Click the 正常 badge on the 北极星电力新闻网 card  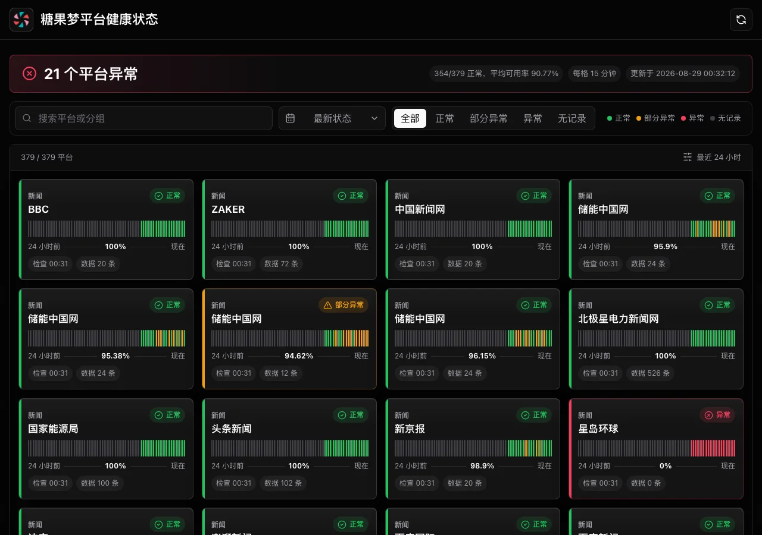click(717, 305)
